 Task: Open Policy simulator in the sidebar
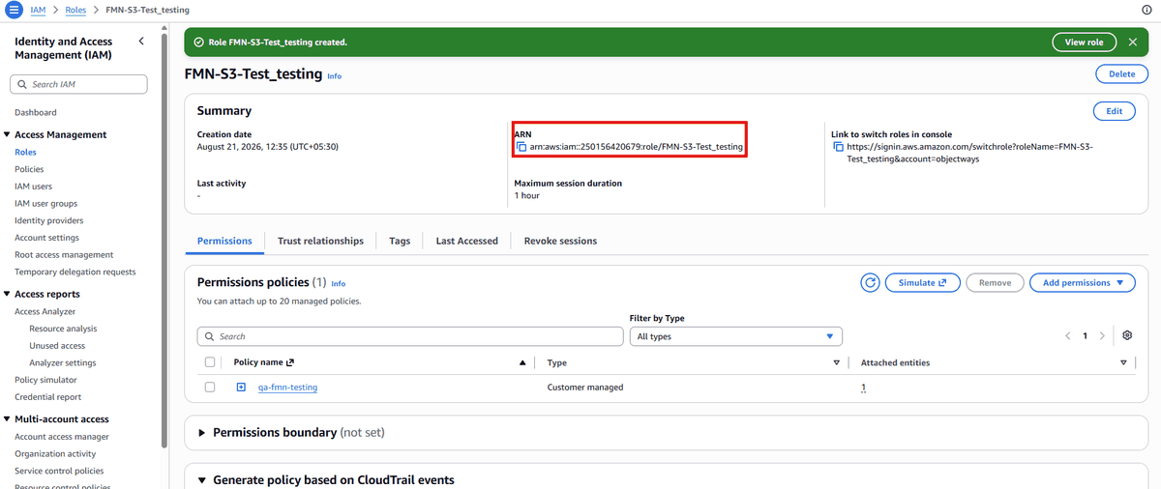(45, 380)
